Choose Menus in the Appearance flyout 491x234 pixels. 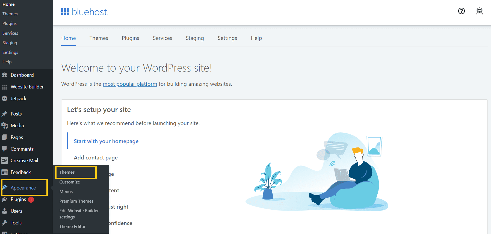click(x=66, y=191)
